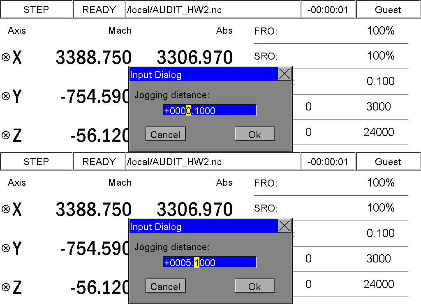This screenshot has width=421, height=304.
Task: Click the 3000 value in lower screen
Action: pos(379,258)
